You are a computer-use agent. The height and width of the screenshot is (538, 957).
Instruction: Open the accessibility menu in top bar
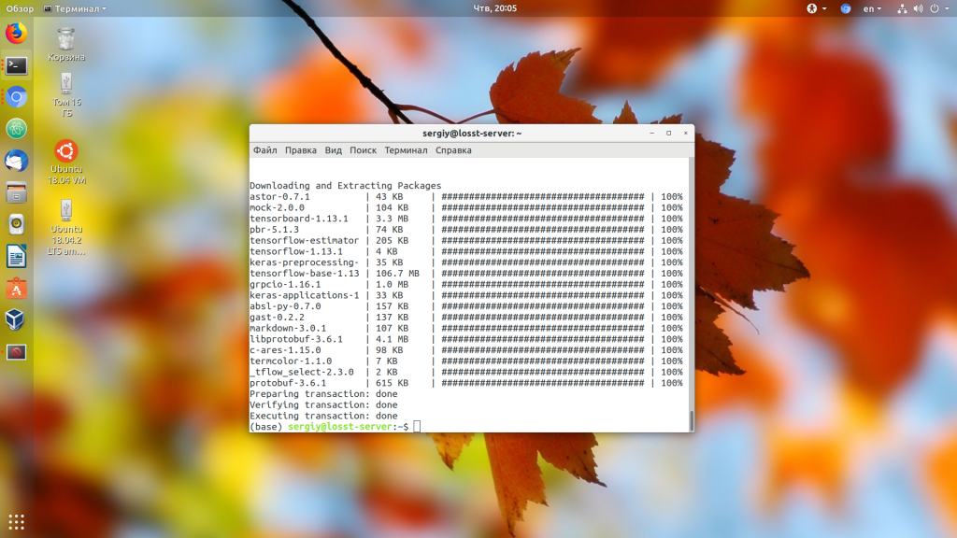(812, 8)
